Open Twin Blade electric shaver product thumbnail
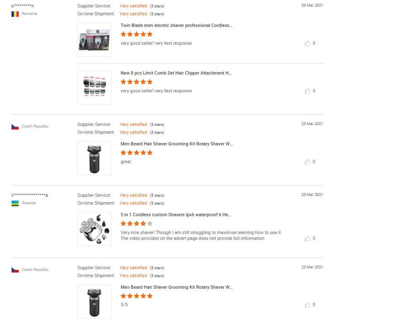The image size is (393, 326). pyautogui.click(x=94, y=40)
